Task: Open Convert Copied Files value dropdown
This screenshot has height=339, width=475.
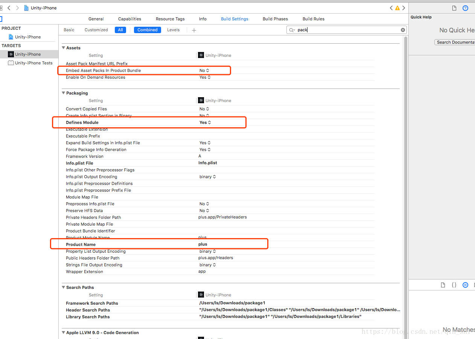Action: click(x=204, y=109)
